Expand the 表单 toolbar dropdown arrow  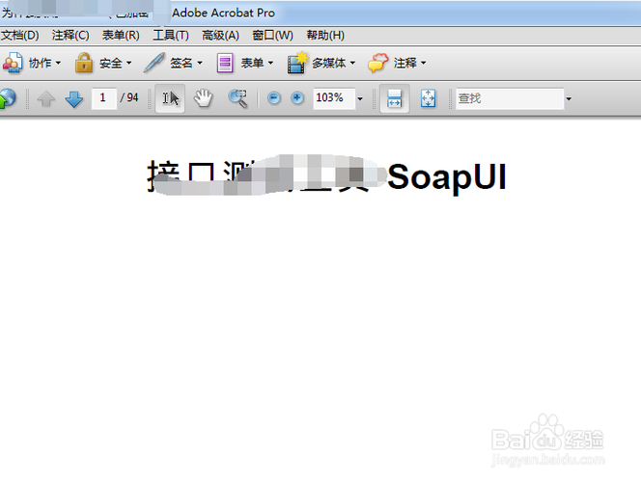pyautogui.click(x=270, y=63)
